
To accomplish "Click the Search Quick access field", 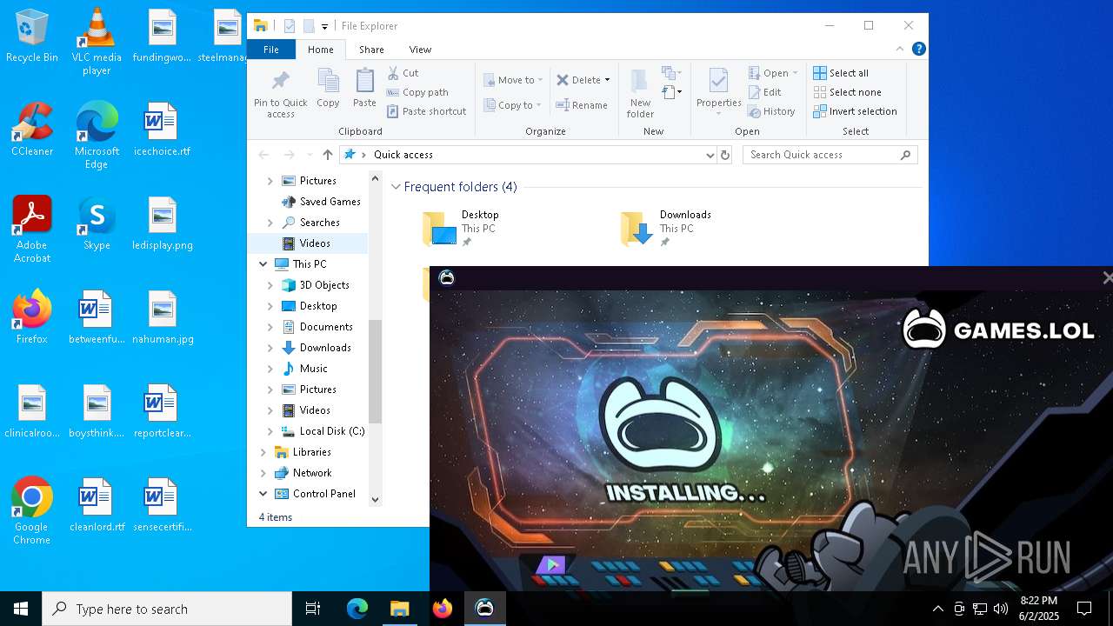I will pos(830,155).
